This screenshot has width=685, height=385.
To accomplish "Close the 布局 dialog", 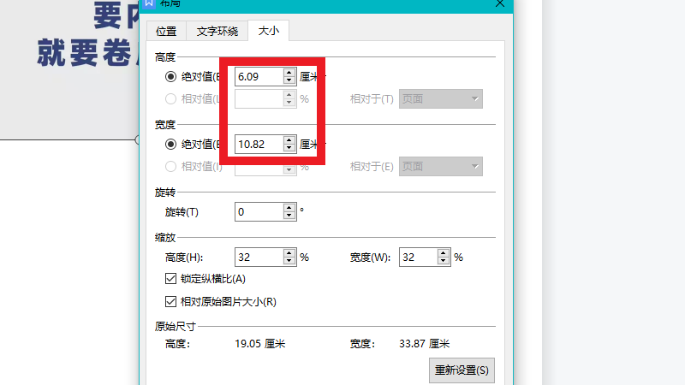I will pos(500,3).
